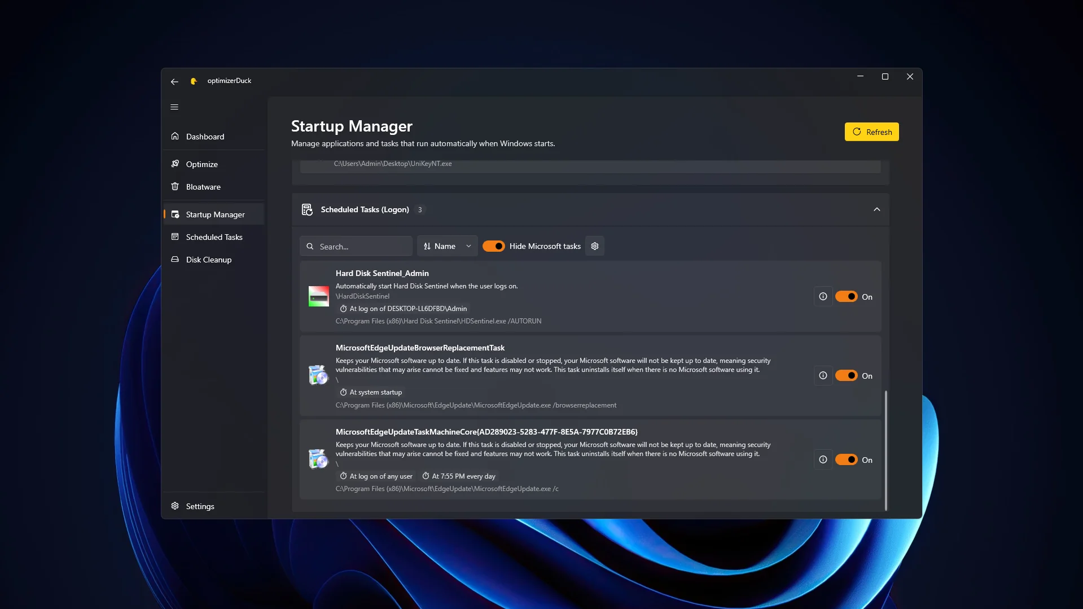
Task: Go back using the back arrow
Action: (x=174, y=81)
